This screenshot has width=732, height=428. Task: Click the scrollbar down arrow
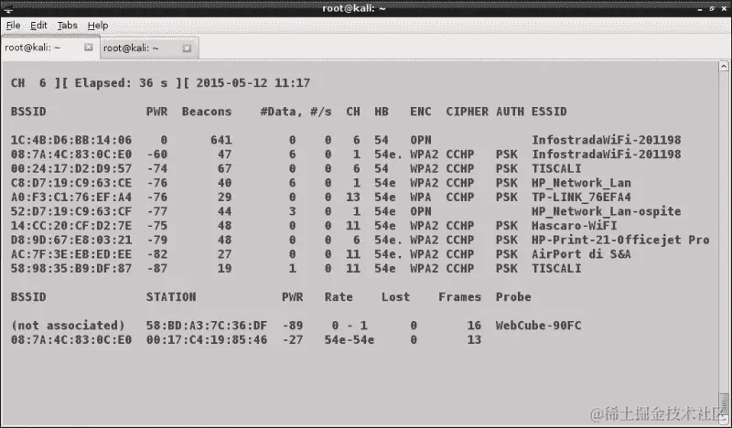[x=724, y=418]
